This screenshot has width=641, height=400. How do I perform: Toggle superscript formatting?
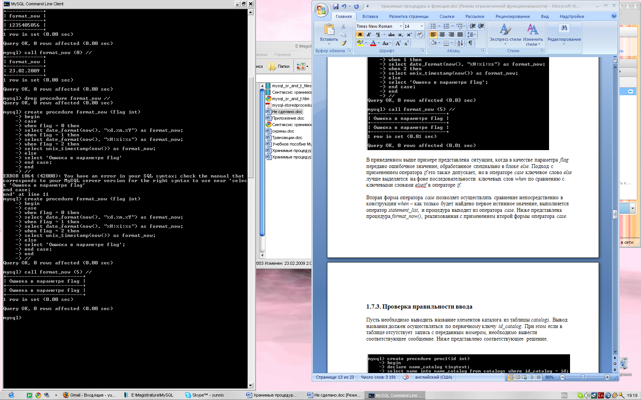[x=409, y=35]
